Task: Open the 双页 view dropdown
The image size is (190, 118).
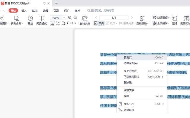Action: coord(111,23)
